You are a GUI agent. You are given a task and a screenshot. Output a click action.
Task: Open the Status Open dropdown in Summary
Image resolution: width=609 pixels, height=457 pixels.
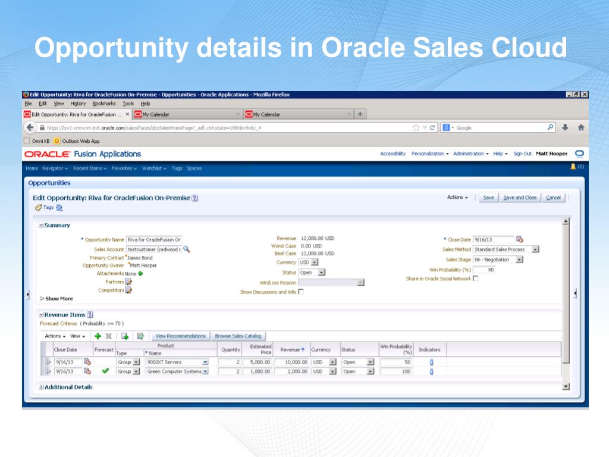[322, 273]
